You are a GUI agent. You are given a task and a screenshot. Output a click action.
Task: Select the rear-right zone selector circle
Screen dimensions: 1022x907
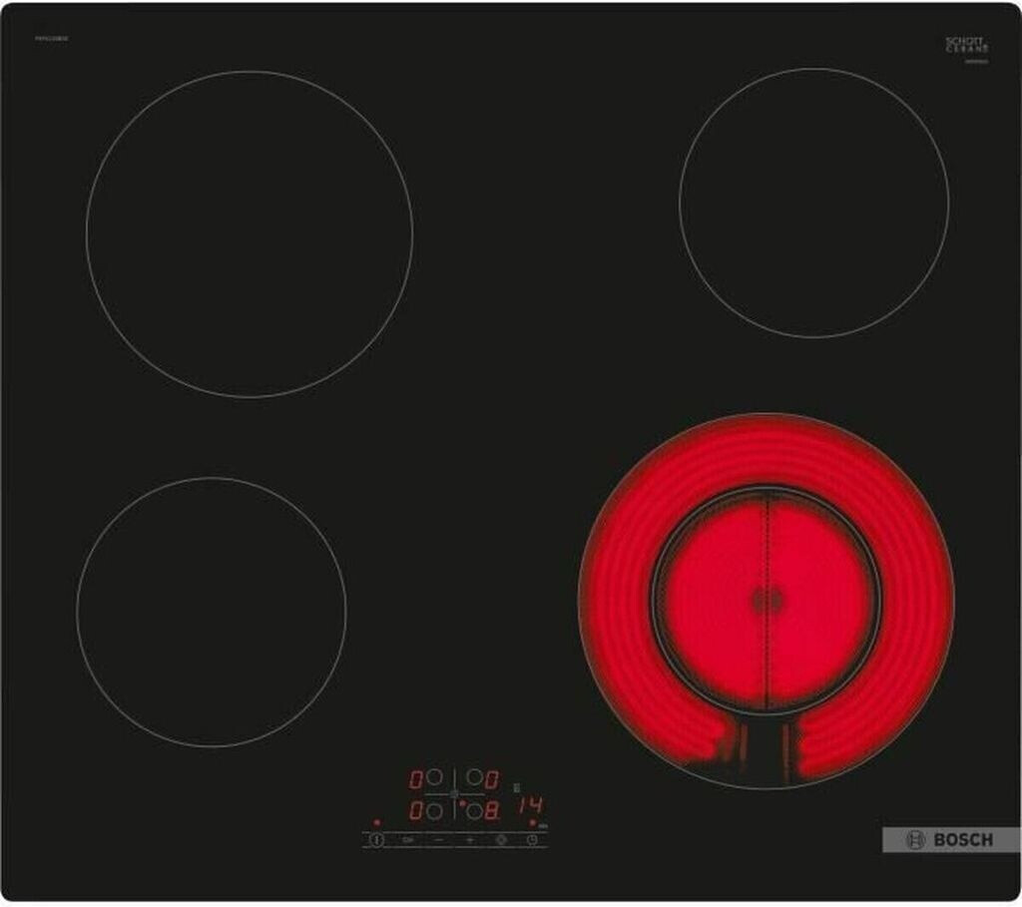pyautogui.click(x=474, y=777)
